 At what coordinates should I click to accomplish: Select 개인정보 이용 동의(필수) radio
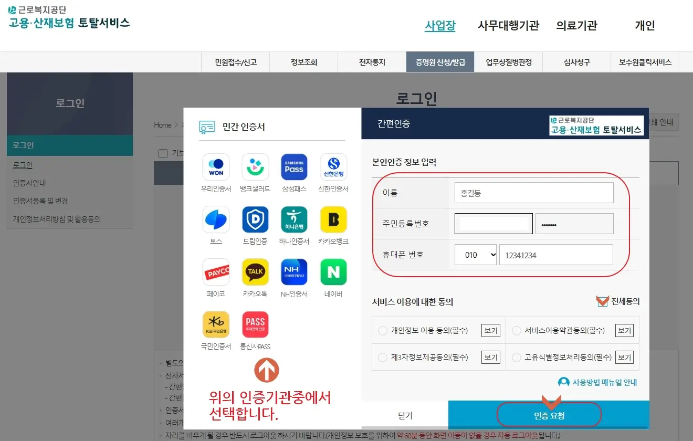[x=383, y=331]
